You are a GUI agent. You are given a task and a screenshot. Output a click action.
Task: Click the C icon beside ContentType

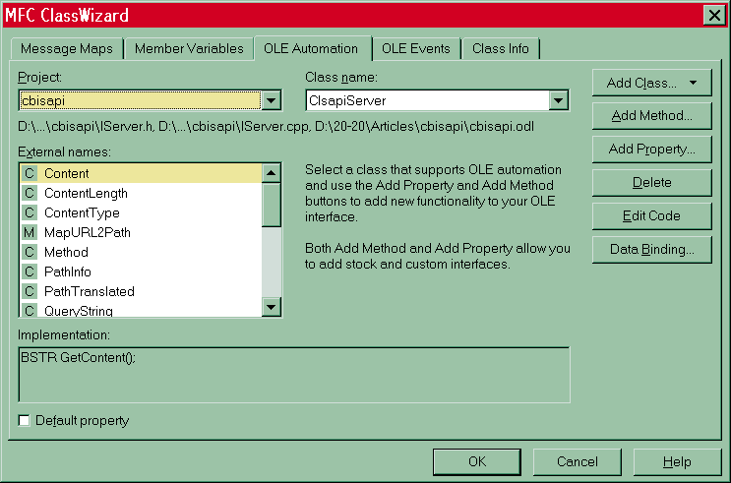tap(30, 213)
